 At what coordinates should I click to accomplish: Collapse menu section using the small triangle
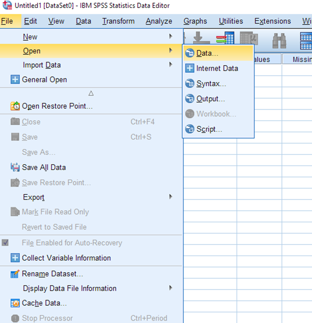(x=91, y=93)
